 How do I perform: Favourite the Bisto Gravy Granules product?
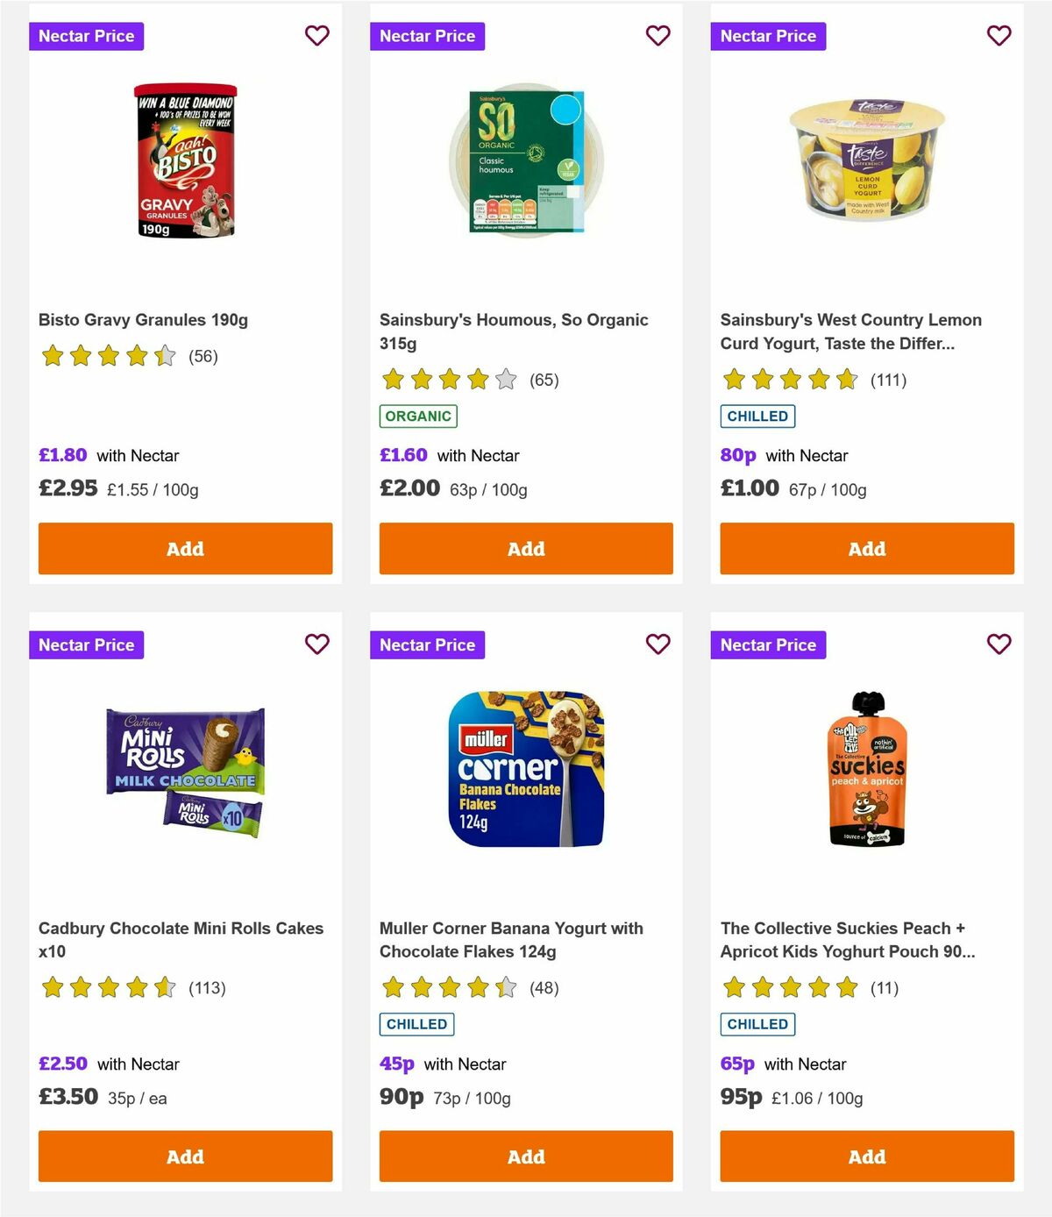316,36
